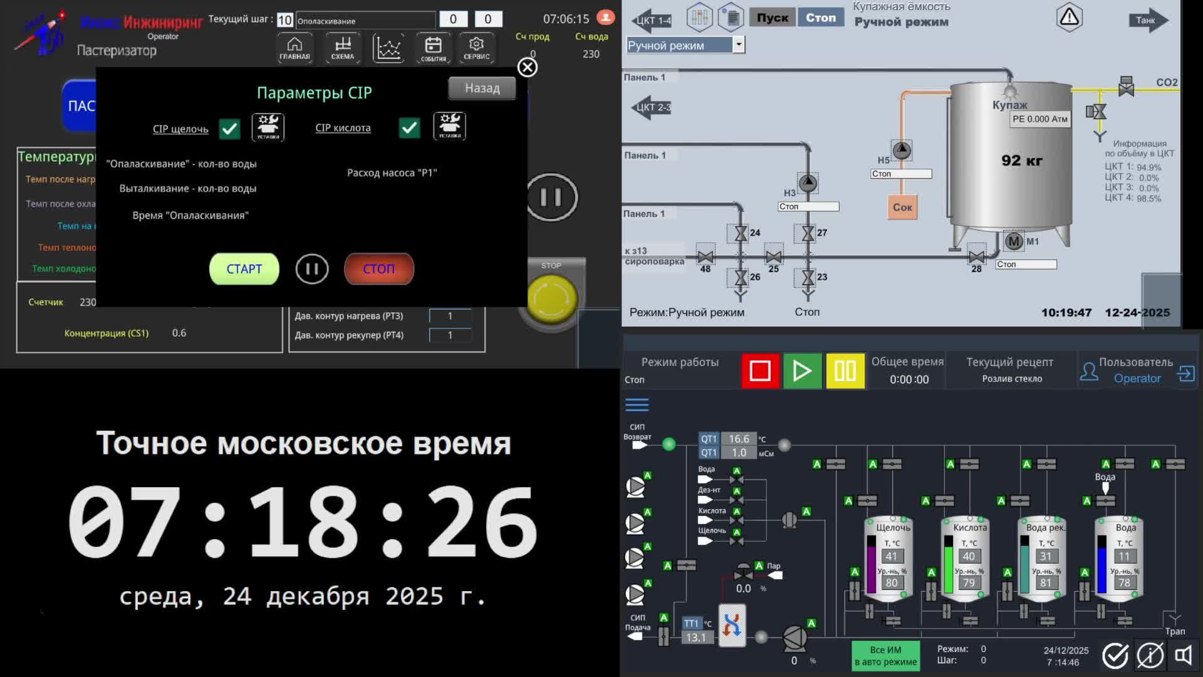Click the Назад button
Screen dimensions: 1203x677
pyautogui.click(x=482, y=88)
